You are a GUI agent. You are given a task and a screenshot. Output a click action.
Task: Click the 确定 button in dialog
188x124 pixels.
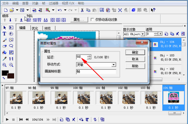[x=135, y=52]
